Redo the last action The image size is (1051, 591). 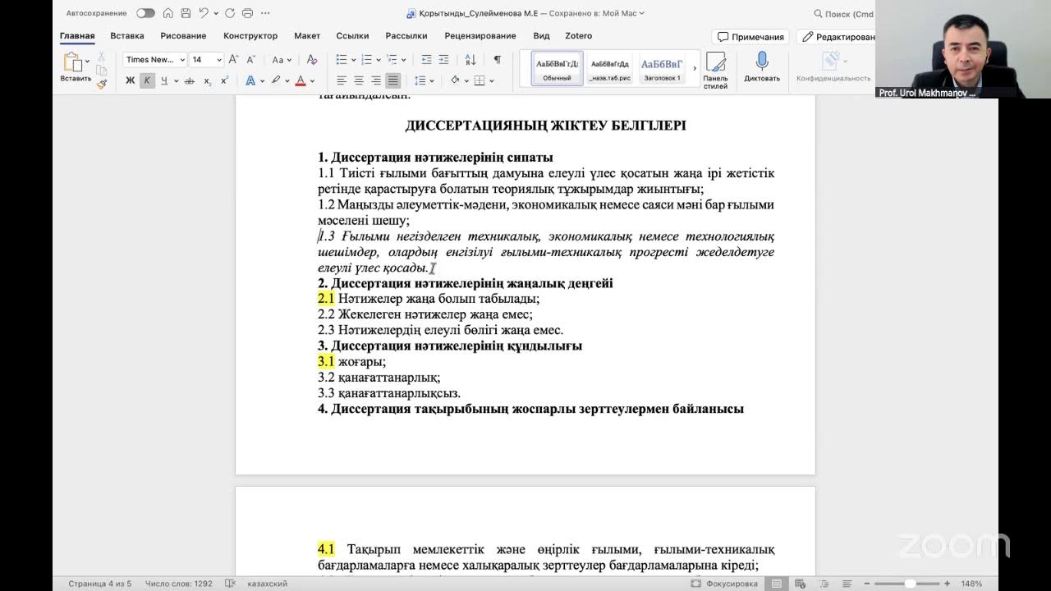230,13
